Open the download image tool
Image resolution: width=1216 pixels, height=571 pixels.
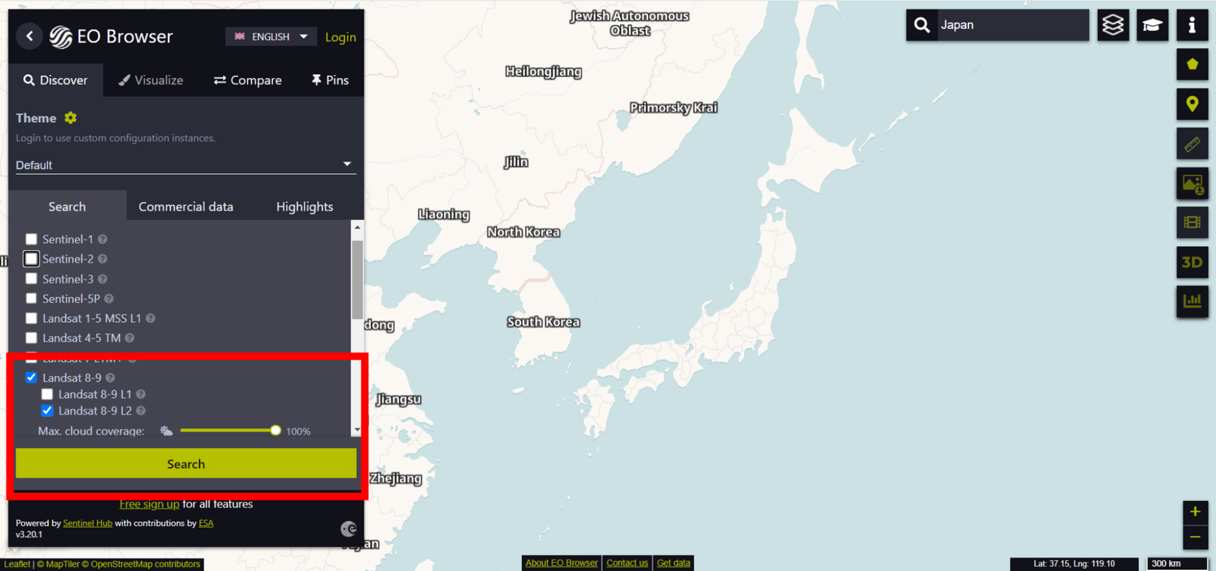[1192, 183]
